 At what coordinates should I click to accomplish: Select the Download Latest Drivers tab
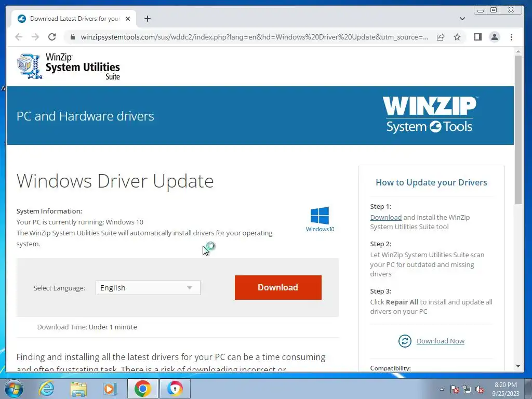tap(74, 19)
